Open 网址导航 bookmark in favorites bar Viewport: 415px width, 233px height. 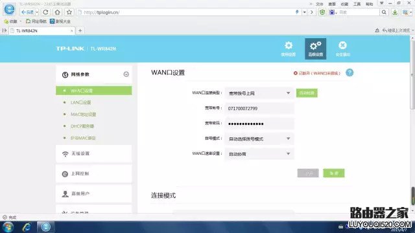(x=36, y=21)
